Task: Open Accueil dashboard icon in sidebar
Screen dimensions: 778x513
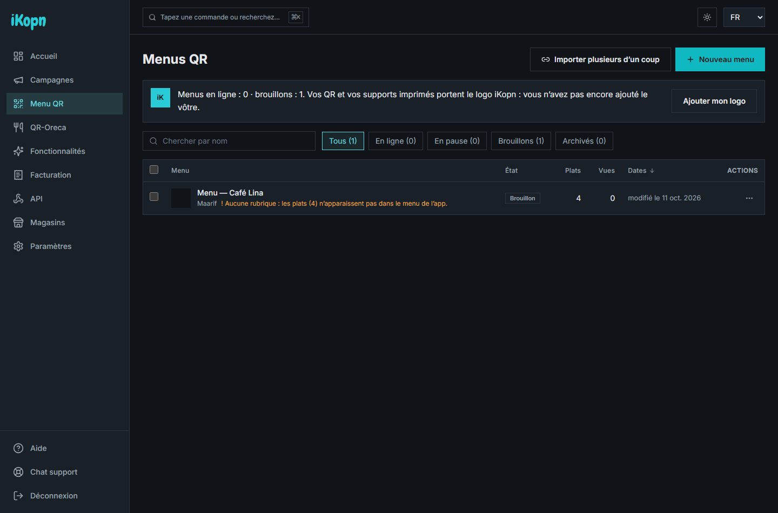Action: pyautogui.click(x=18, y=56)
